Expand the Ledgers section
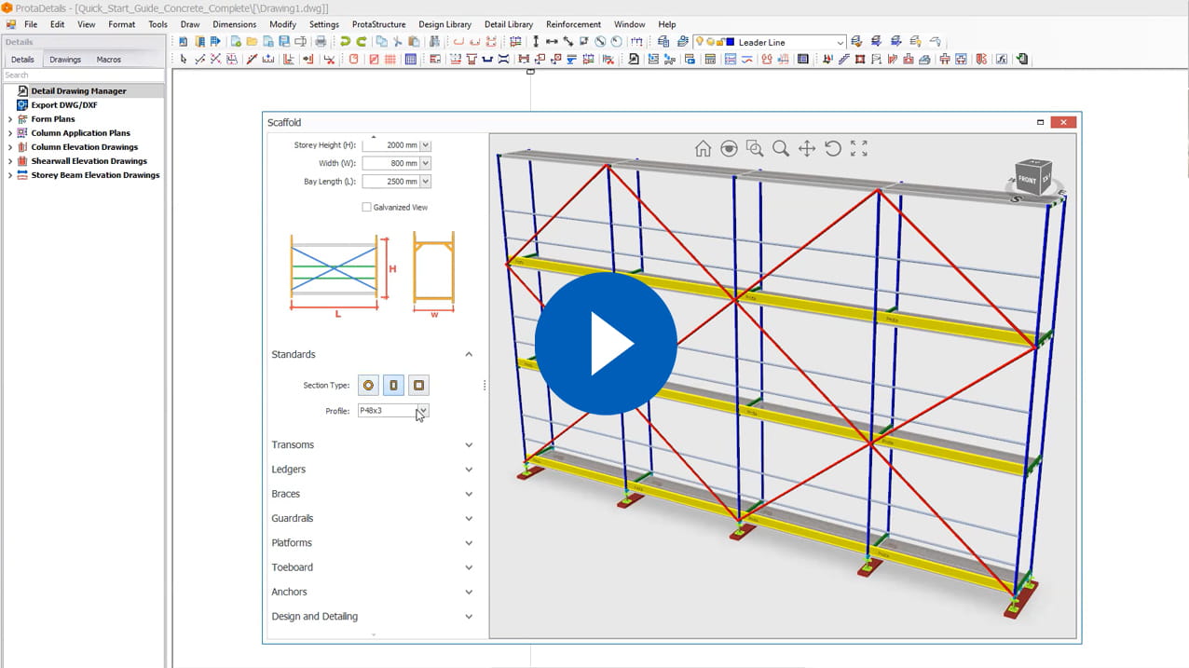 469,470
